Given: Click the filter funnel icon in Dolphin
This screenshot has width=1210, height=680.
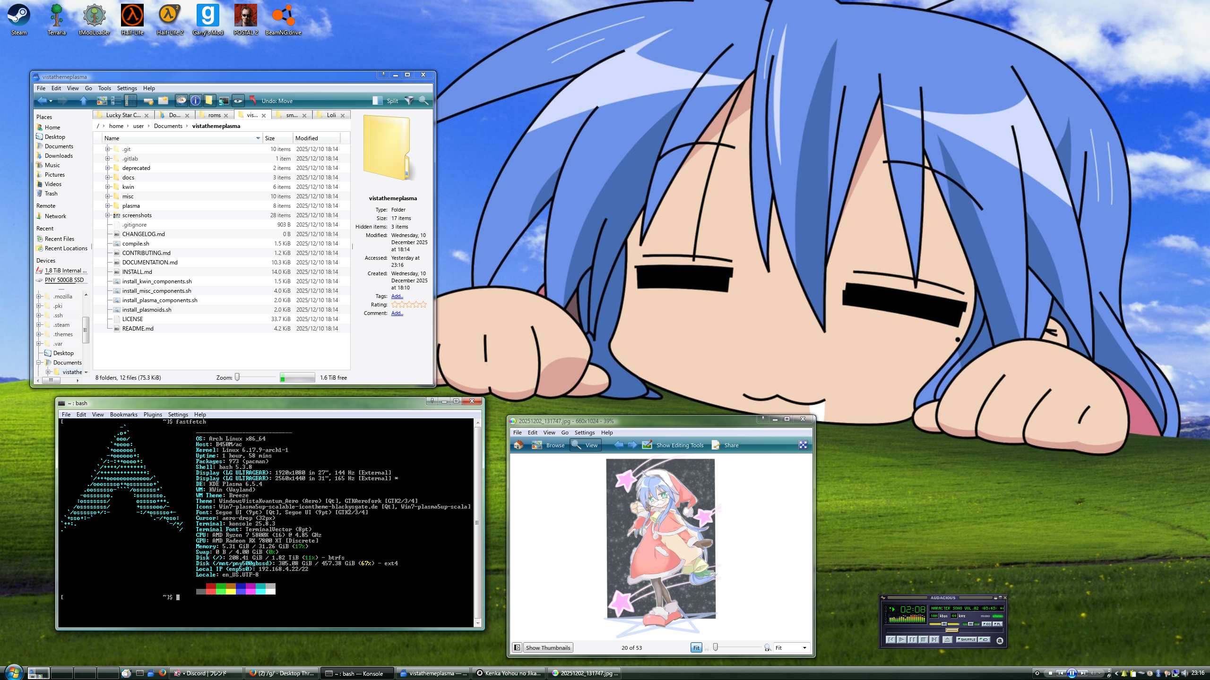Looking at the screenshot, I should [409, 101].
